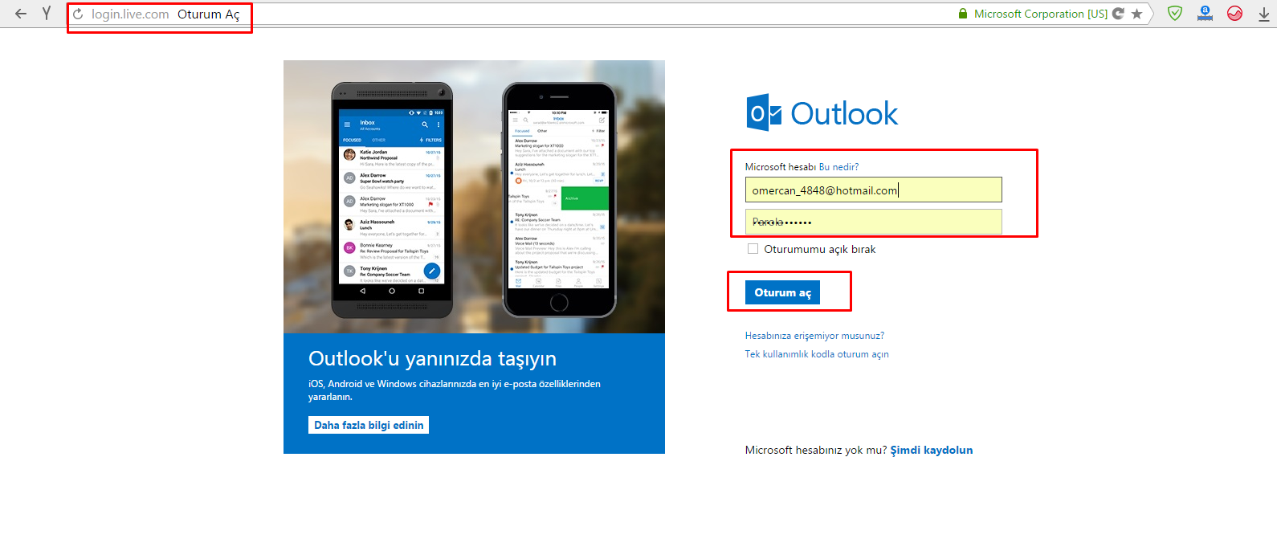Click the Outlook logo icon
Image resolution: width=1277 pixels, height=555 pixels.
pos(764,112)
